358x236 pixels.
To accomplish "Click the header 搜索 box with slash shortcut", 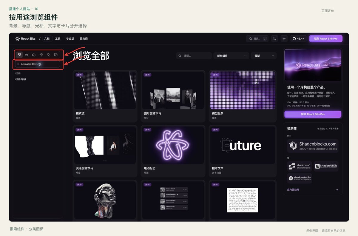I will tap(258, 38).
